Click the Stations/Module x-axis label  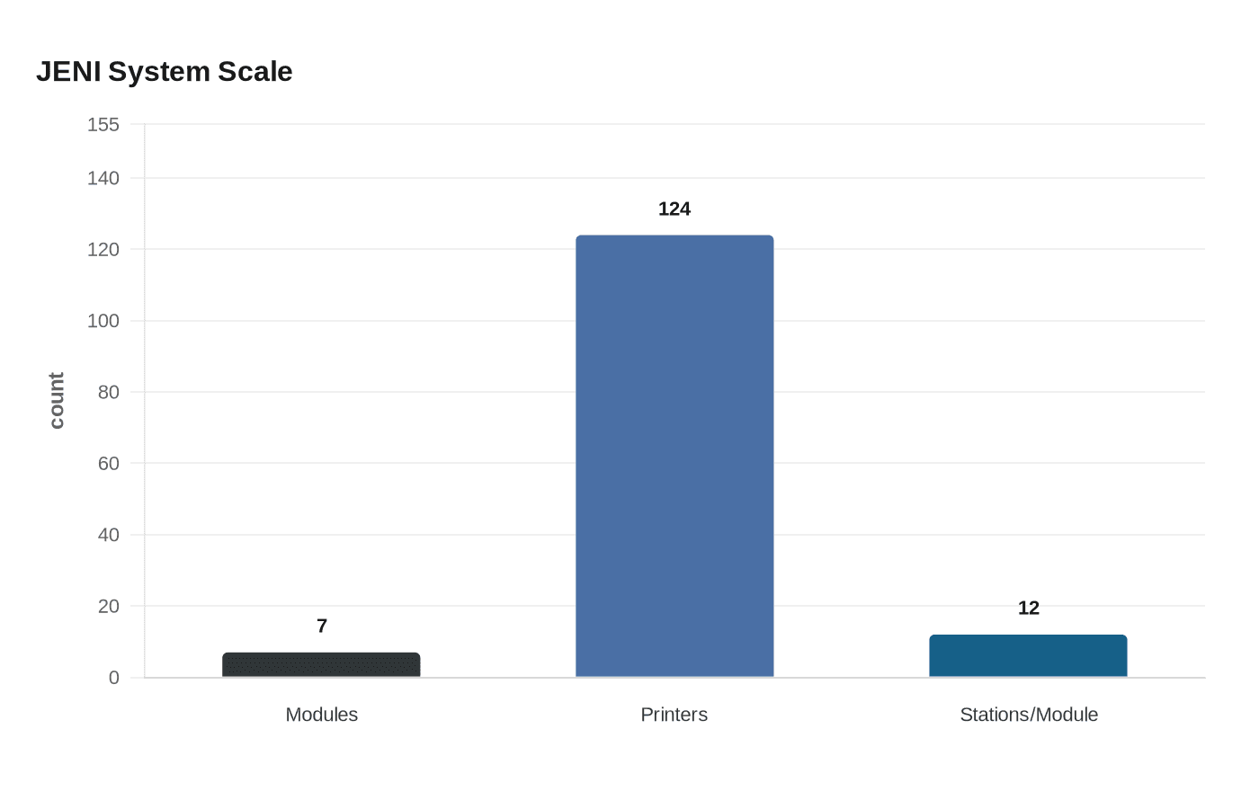(x=1029, y=715)
